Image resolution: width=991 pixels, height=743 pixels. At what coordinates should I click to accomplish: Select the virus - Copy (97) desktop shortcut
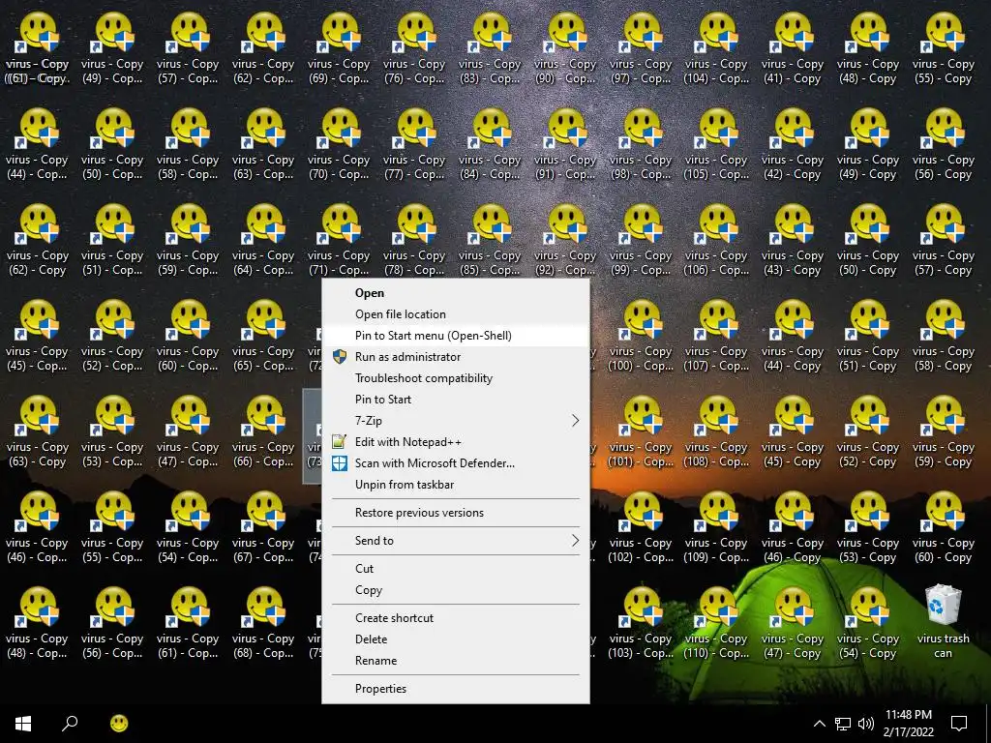coord(641,49)
